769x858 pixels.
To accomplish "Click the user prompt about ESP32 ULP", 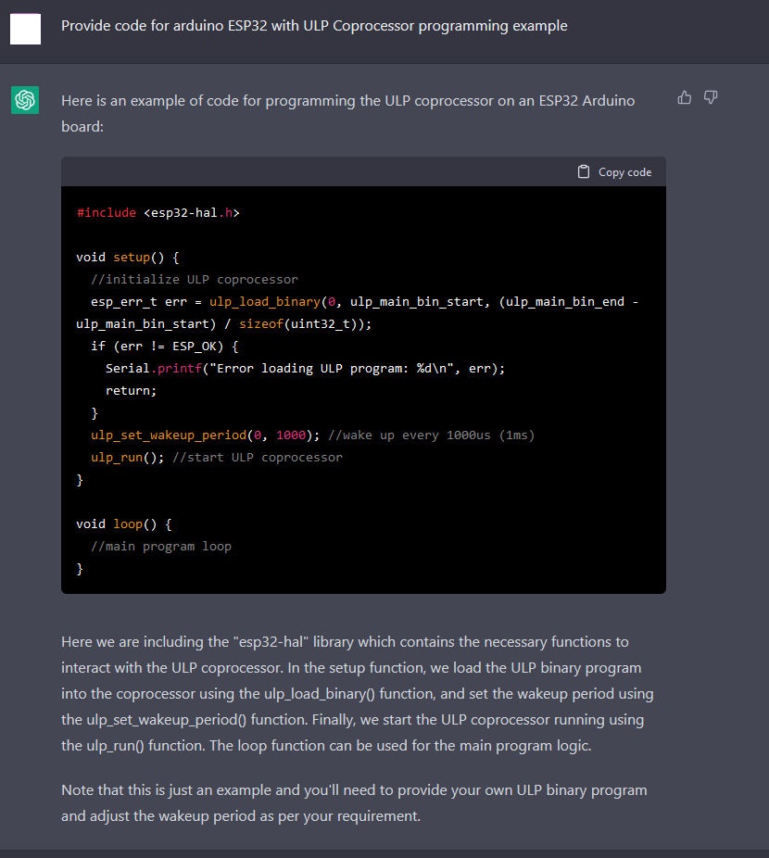I will tap(314, 26).
